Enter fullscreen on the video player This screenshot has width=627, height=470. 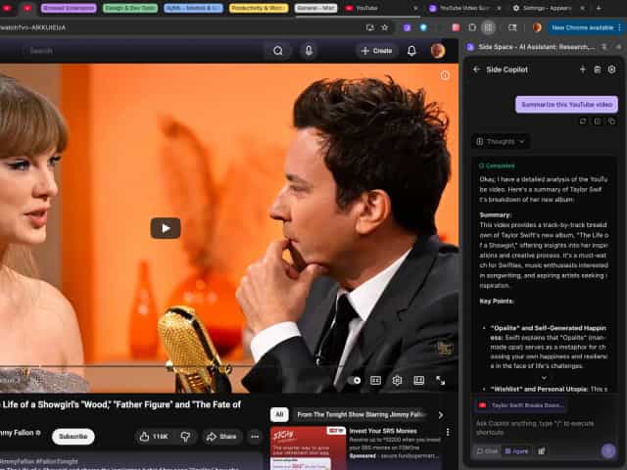[440, 380]
